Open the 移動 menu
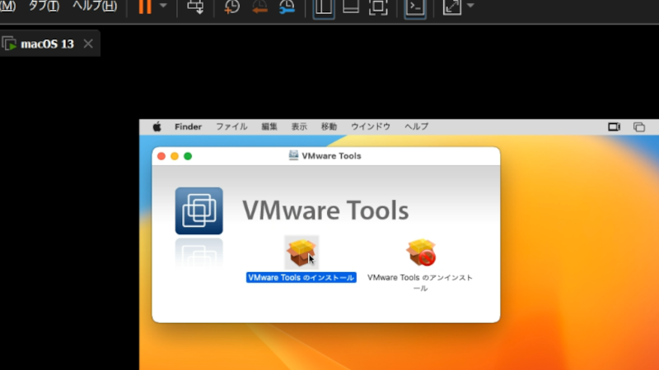The width and height of the screenshot is (659, 370). [x=329, y=127]
